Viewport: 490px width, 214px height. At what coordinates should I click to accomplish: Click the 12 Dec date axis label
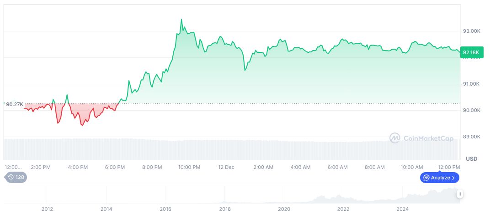tap(226, 167)
